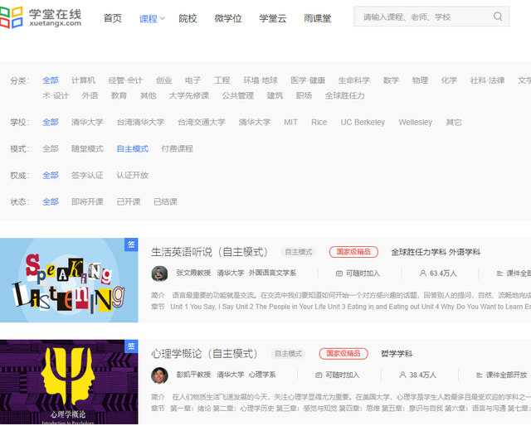Select the 随堂模式 mode filter
The height and width of the screenshot is (426, 531).
pyautogui.click(x=87, y=149)
